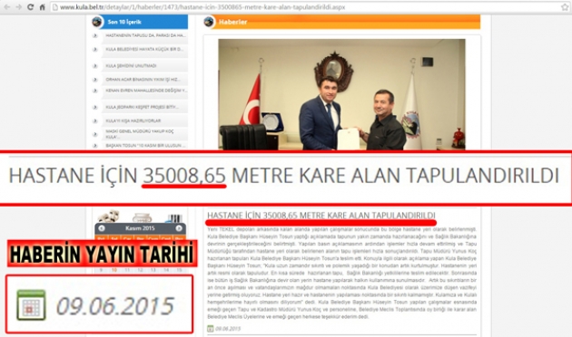Click the Haberler section logo icon
572x337 pixels.
point(209,22)
